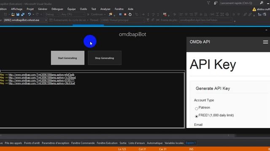Click the Undo arrow icon

click(29, 15)
